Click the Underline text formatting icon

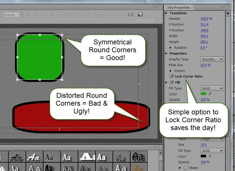click(x=42, y=15)
